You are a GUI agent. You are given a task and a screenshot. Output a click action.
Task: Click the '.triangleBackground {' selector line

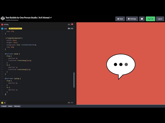14,38
